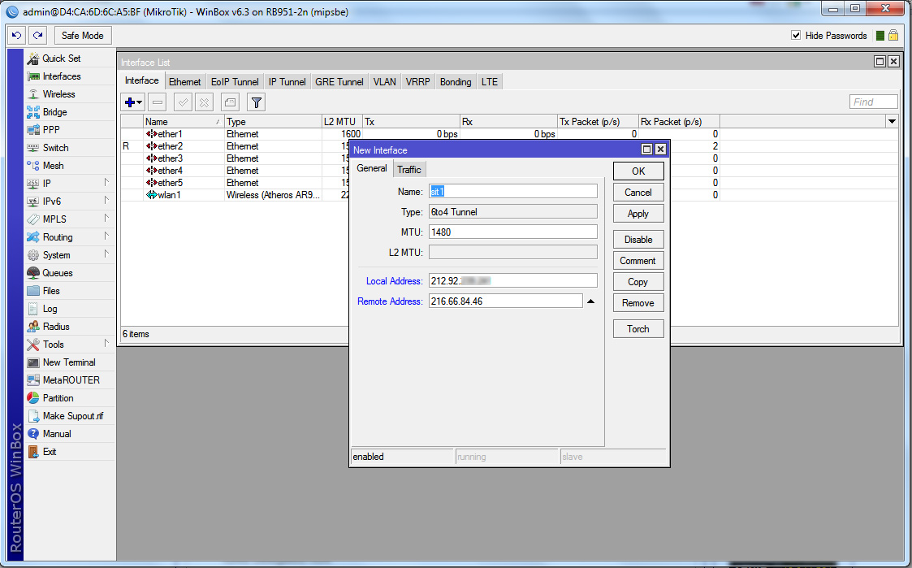Open the Queues section

tap(57, 273)
